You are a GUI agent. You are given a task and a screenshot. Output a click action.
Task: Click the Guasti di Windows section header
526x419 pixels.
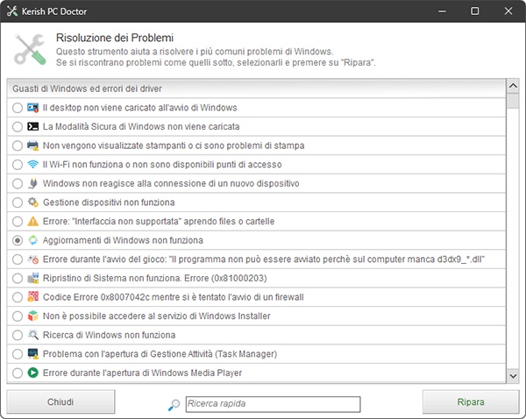pos(256,89)
